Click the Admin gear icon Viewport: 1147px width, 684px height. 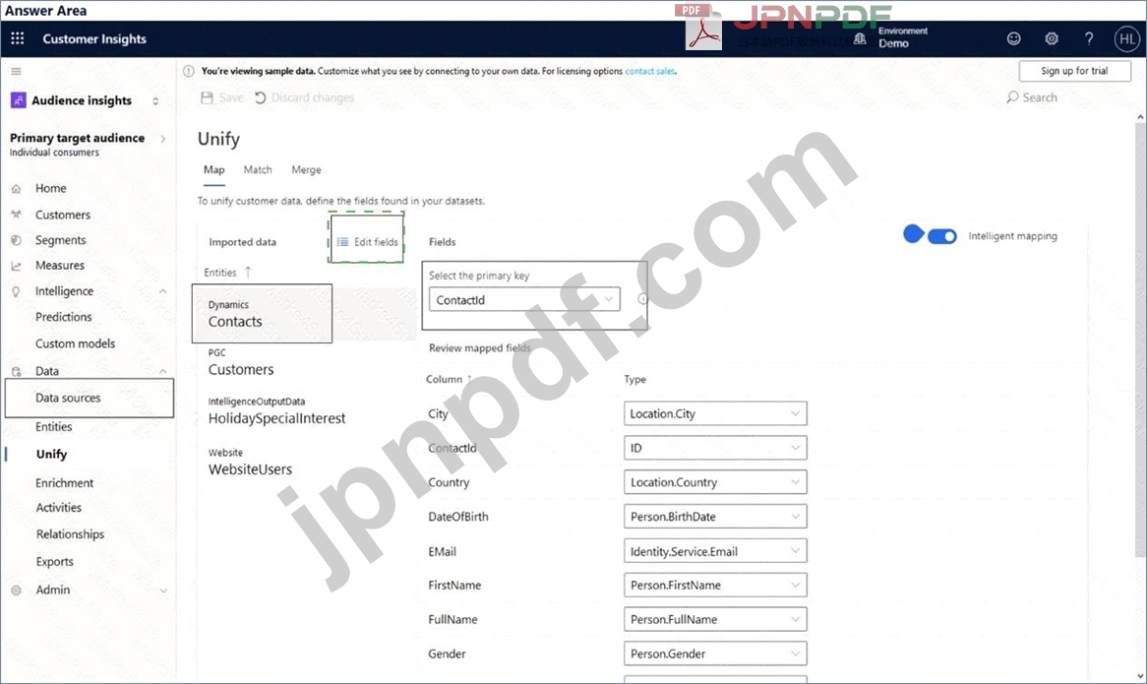pyautogui.click(x=16, y=590)
